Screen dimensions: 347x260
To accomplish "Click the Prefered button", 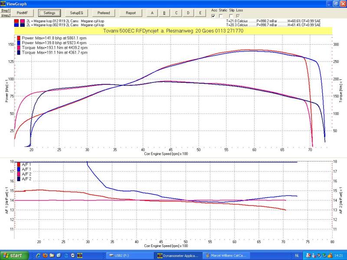I will coord(104,13).
